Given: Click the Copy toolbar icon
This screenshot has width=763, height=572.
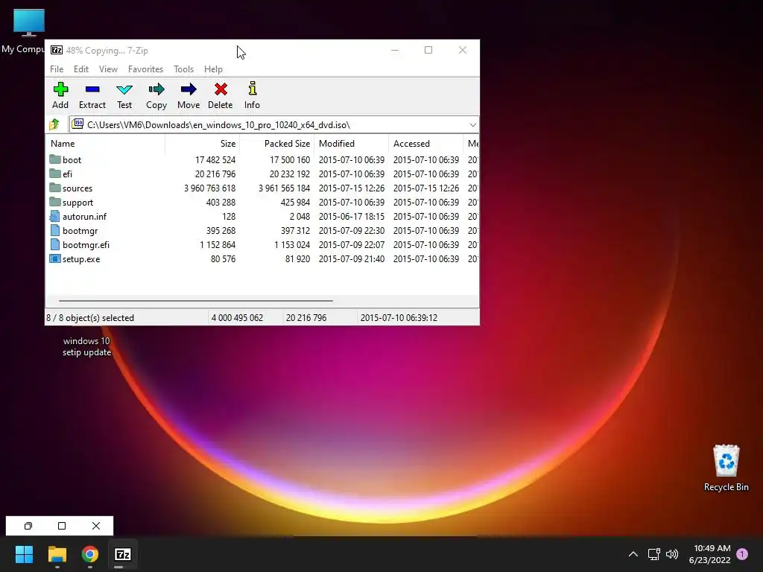Looking at the screenshot, I should point(156,89).
